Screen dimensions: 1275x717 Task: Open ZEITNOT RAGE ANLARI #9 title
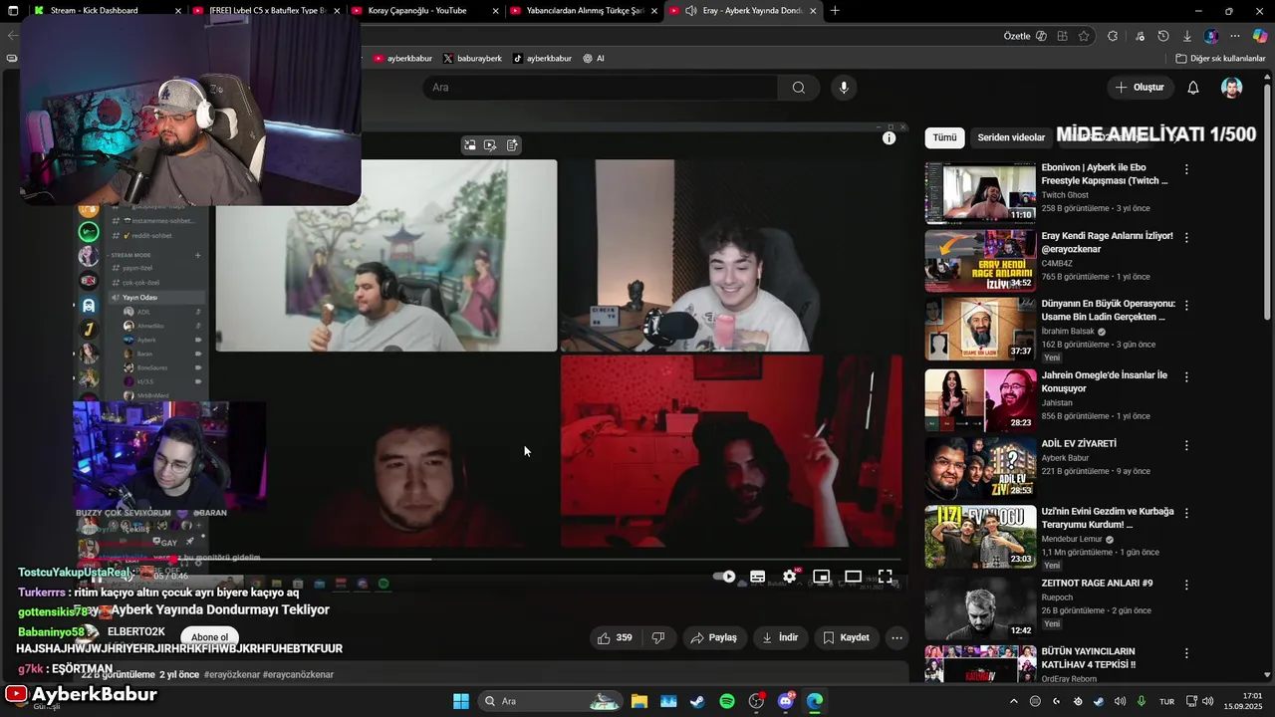1097,584
